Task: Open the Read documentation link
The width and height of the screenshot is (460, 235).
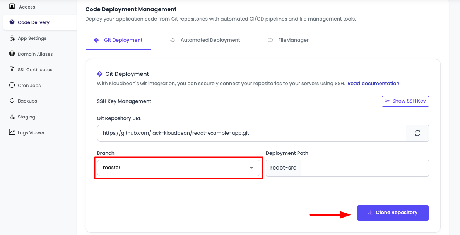Action: pyautogui.click(x=373, y=83)
